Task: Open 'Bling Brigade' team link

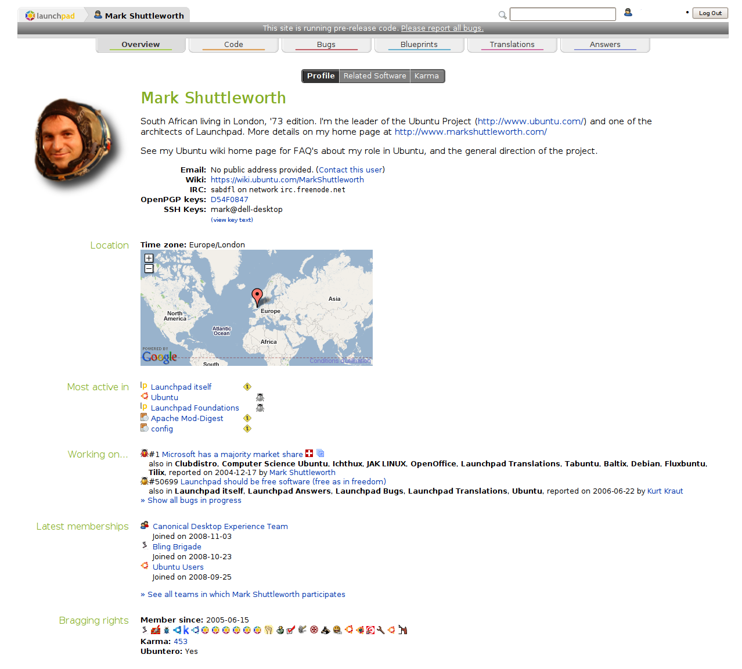Action: [x=177, y=547]
